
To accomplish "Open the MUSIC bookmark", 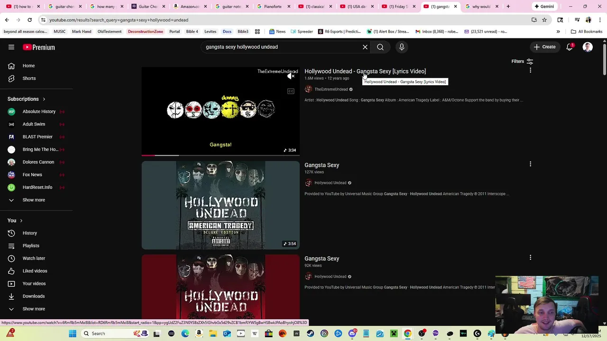I will (60, 32).
